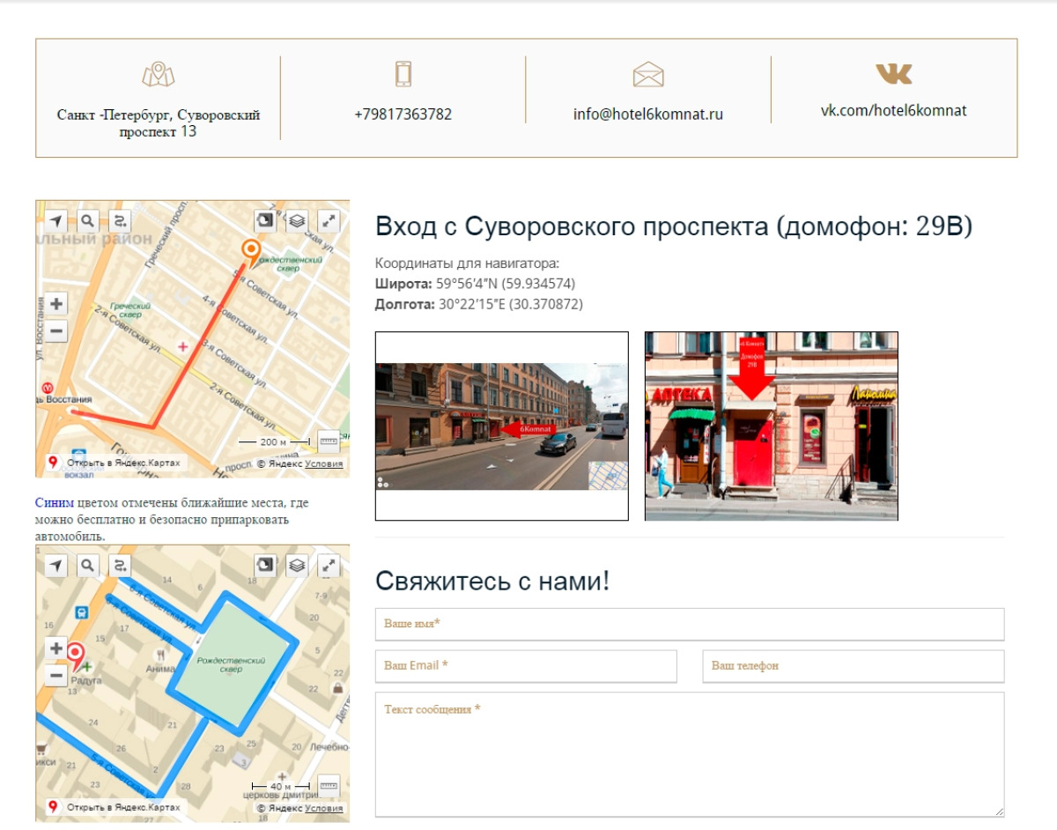
Task: Zoom in on the upper route map
Action: click(56, 304)
